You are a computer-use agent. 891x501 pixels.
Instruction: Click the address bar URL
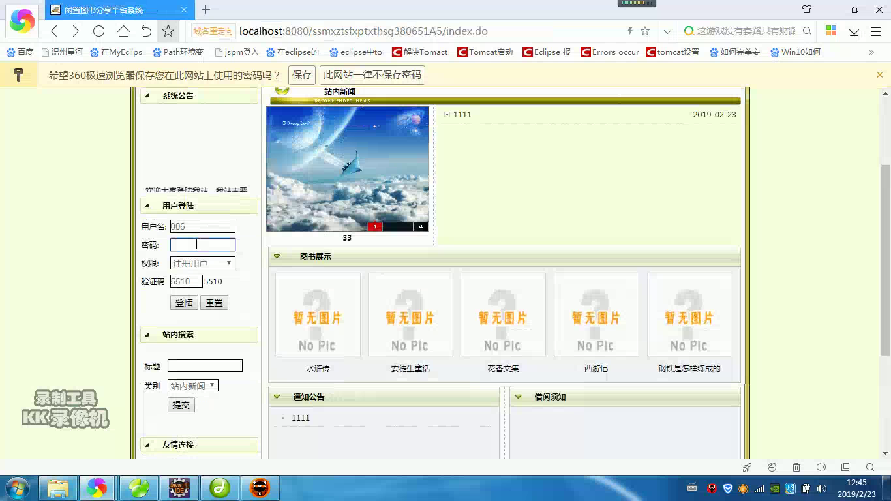[363, 31]
